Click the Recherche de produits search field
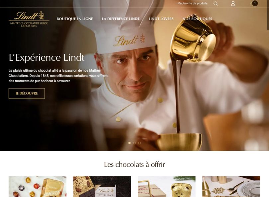This screenshot has height=197, width=269. pyautogui.click(x=193, y=3)
